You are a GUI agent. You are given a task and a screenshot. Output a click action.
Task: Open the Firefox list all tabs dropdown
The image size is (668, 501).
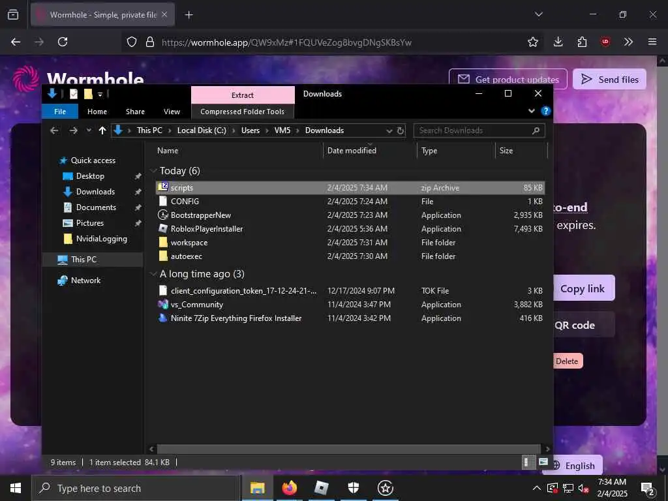[x=538, y=14]
